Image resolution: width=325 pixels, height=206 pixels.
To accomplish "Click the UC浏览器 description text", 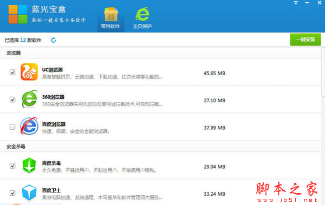I will click(x=102, y=77).
